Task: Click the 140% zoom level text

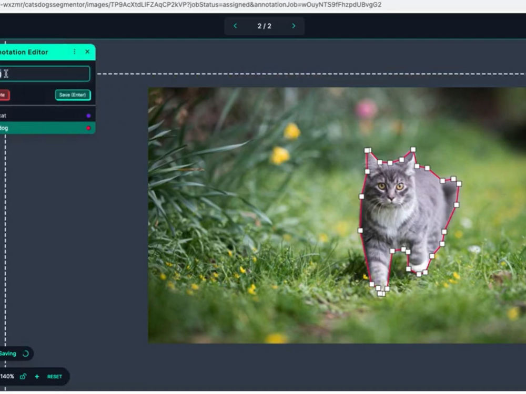Action: pos(7,377)
